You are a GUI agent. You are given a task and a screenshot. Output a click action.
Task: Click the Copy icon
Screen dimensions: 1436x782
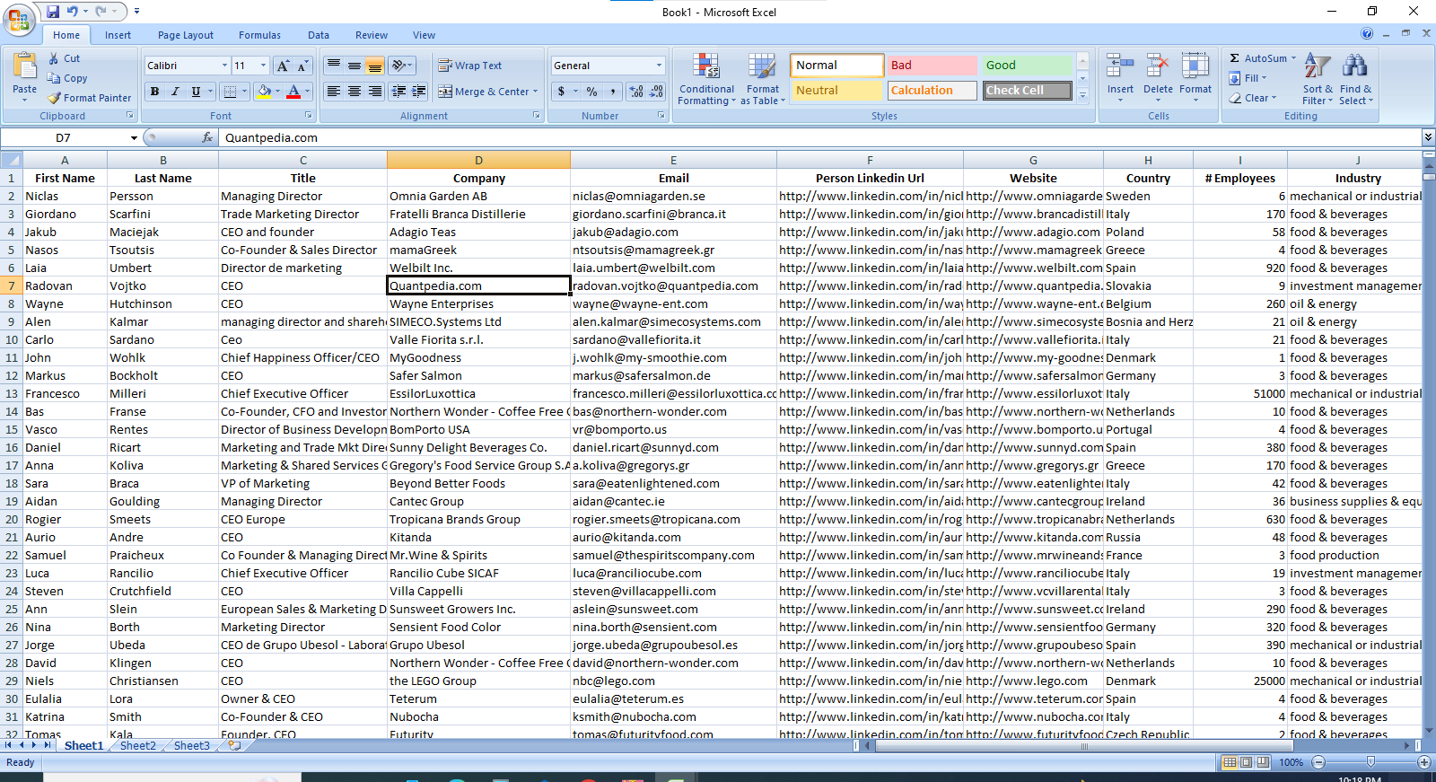[54, 78]
